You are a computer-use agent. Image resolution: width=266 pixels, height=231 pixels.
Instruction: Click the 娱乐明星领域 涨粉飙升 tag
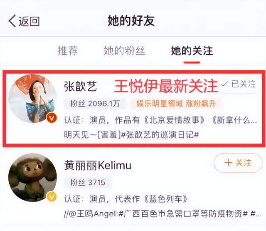(176, 104)
